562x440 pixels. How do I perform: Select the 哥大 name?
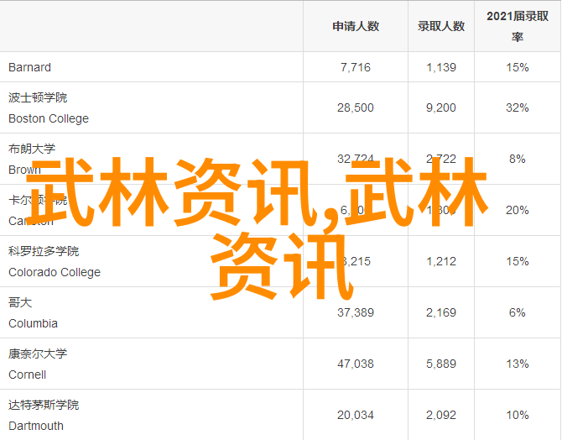(20, 302)
